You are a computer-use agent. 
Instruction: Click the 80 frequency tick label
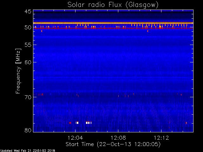[28, 130]
